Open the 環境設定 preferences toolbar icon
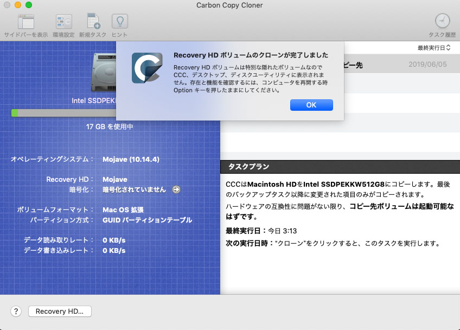 [63, 22]
